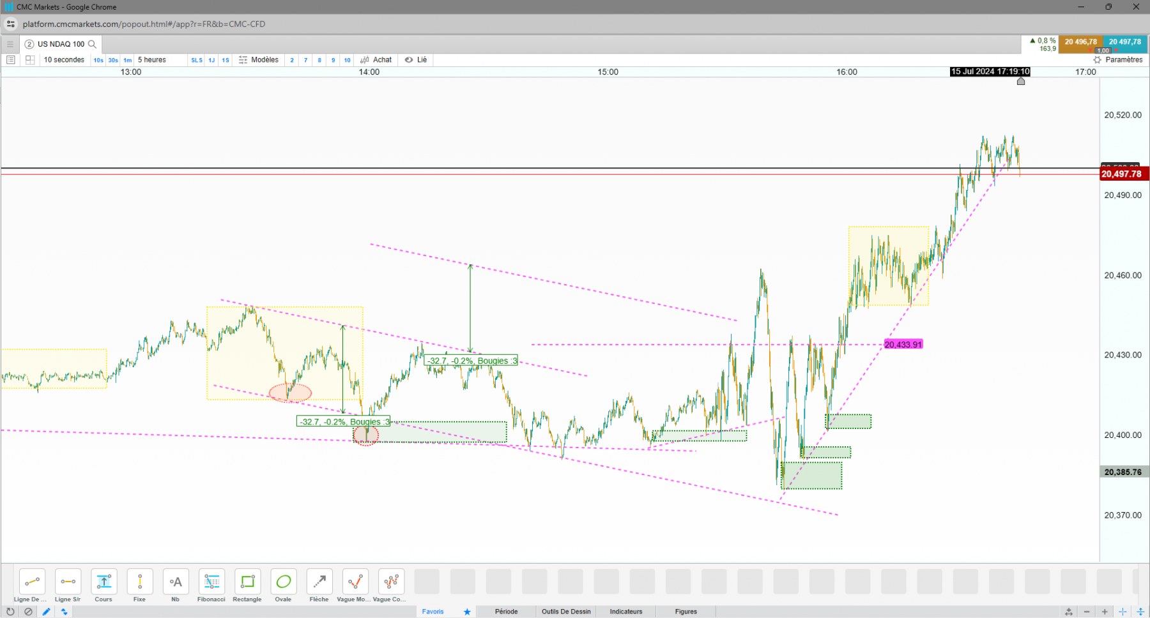Toggle the crosshair cursor icon
Screen dimensions: 1150x618
point(1123,612)
